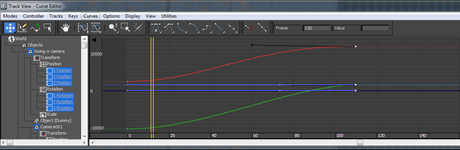Click the Xwing Transform track

pyautogui.click(x=50, y=57)
